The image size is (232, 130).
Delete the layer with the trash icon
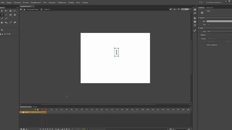[x=26, y=129]
